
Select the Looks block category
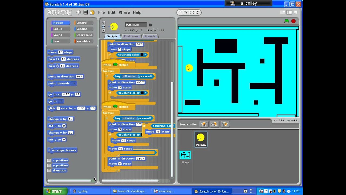[x=60, y=29]
